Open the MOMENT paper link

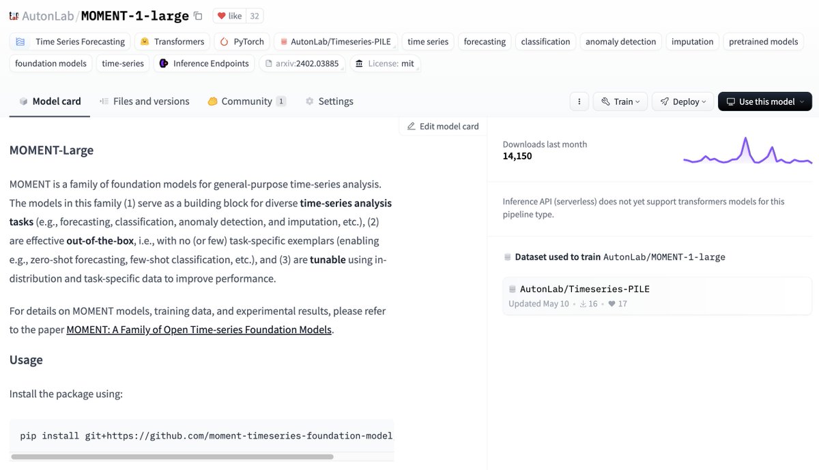pos(199,330)
